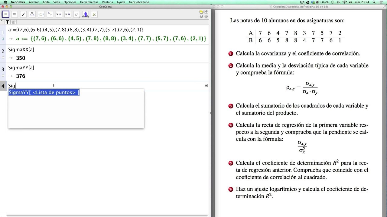Viewport: 387px width, 217px height.
Task: Open the Edita menu
Action: pyautogui.click(x=46, y=2)
